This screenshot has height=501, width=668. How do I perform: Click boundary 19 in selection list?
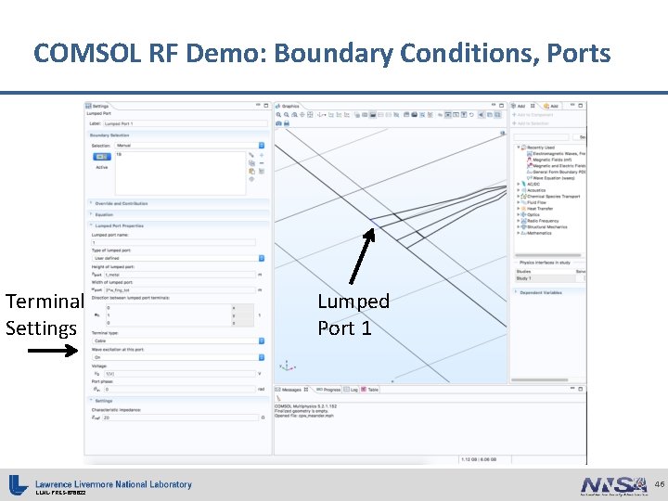pyautogui.click(x=119, y=154)
